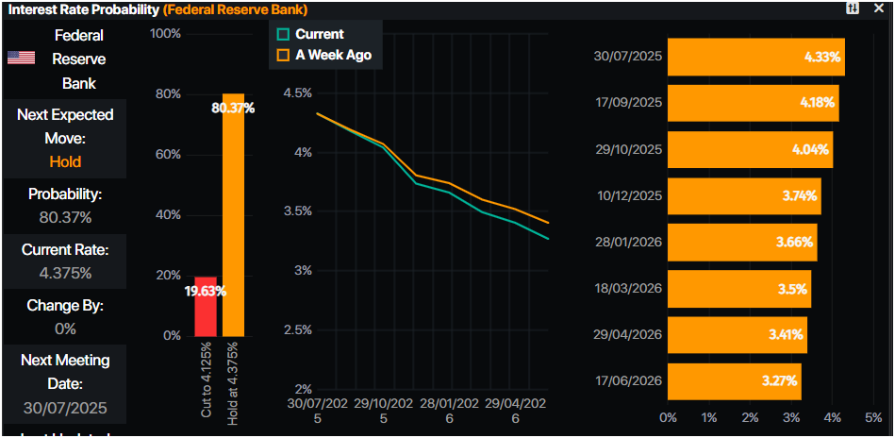Click the 30/07/2025 next meeting date
The image size is (895, 438).
pos(65,409)
